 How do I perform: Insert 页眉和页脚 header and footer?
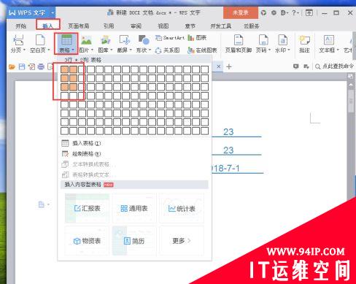pyautogui.click(x=239, y=40)
